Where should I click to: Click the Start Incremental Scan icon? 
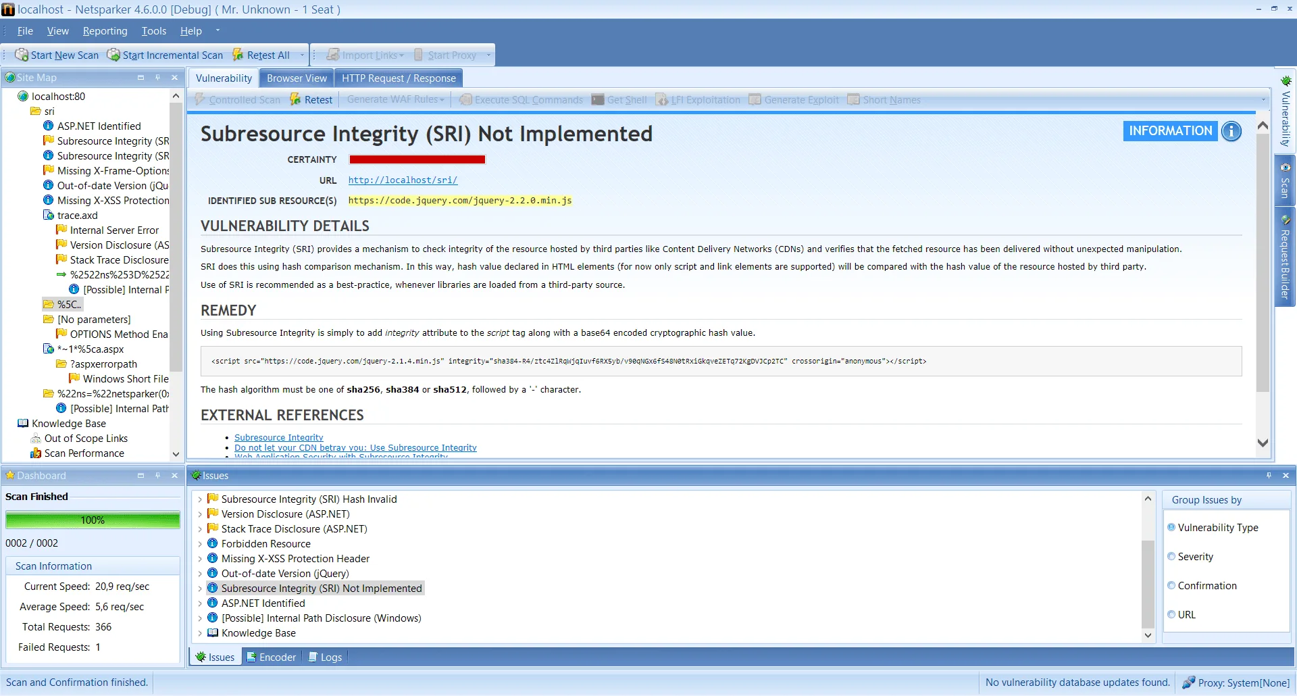[x=113, y=55]
